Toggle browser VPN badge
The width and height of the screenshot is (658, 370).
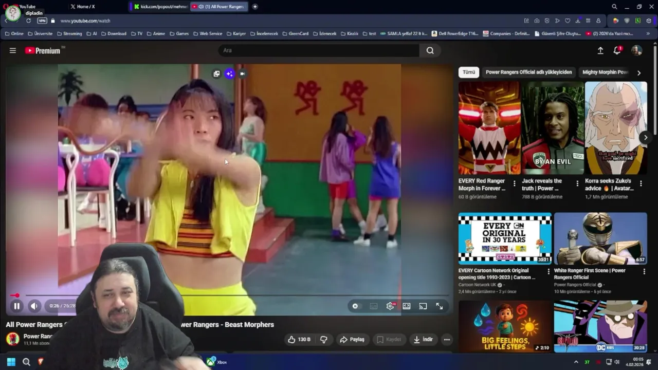[42, 21]
